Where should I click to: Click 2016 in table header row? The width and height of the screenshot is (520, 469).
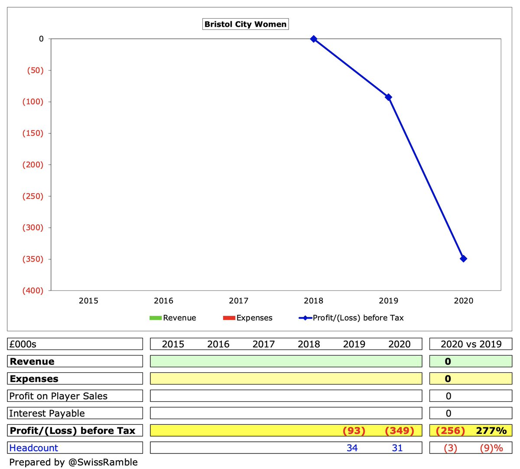(x=218, y=344)
